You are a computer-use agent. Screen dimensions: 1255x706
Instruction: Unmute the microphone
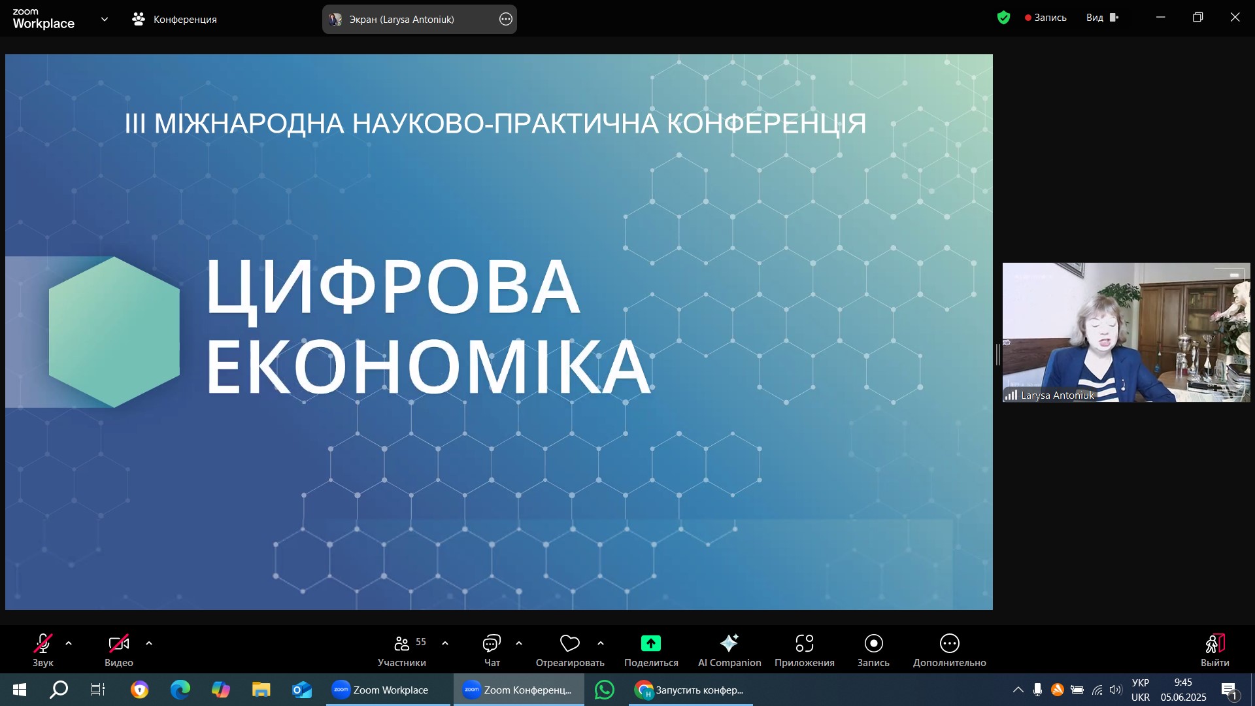tap(43, 644)
